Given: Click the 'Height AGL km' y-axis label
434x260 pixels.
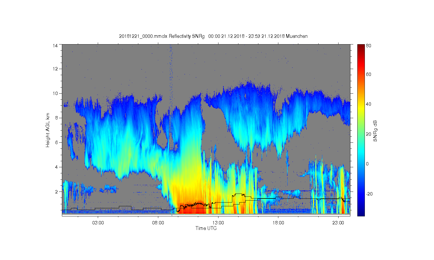Looking at the screenshot, I should 48,130.
